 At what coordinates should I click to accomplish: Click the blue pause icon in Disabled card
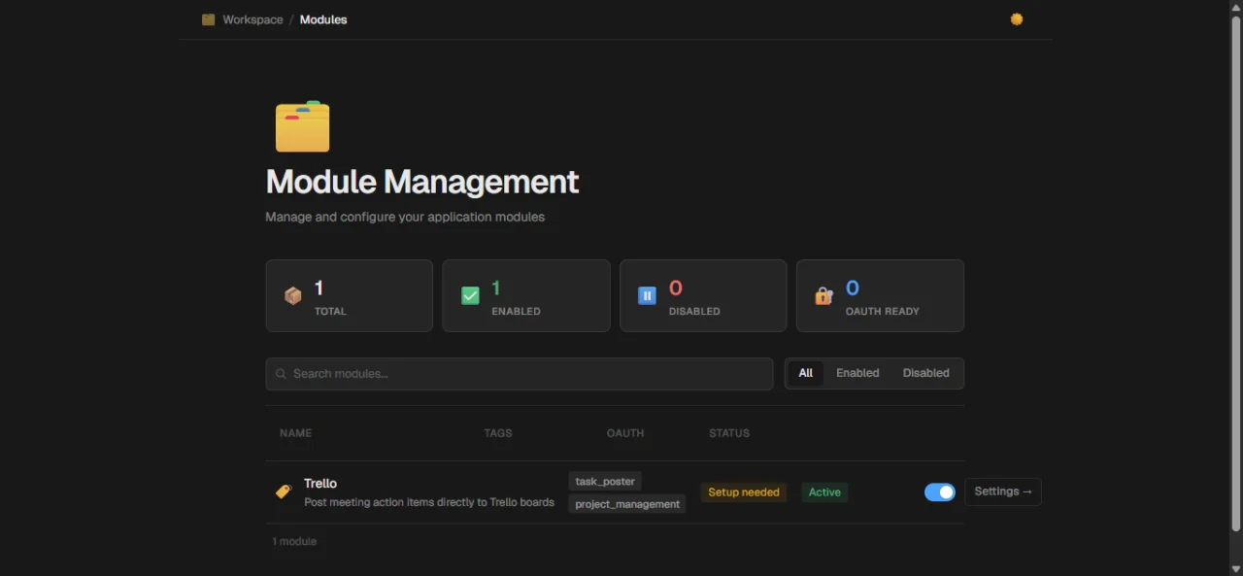click(x=647, y=296)
